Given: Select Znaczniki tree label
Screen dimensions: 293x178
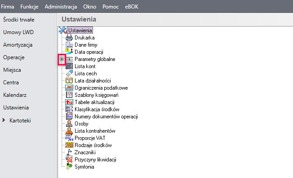Looking at the screenshot, I should click(85, 152).
